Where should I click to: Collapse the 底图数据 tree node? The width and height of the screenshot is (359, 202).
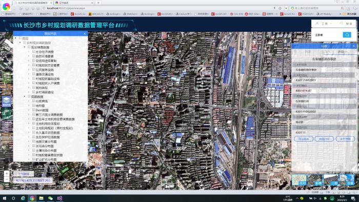[x=25, y=96]
